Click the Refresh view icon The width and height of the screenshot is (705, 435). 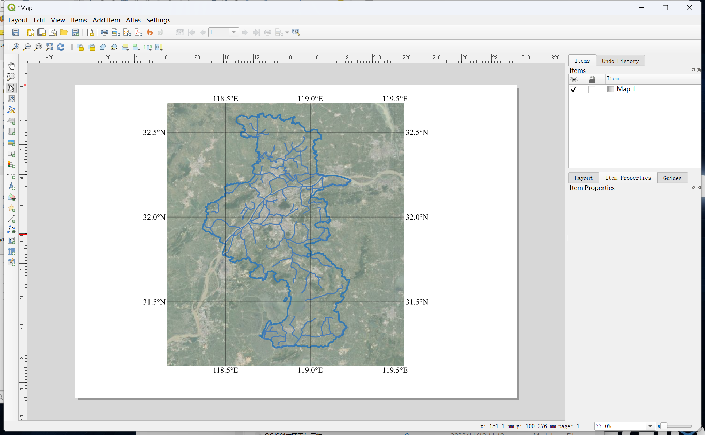[x=61, y=47]
